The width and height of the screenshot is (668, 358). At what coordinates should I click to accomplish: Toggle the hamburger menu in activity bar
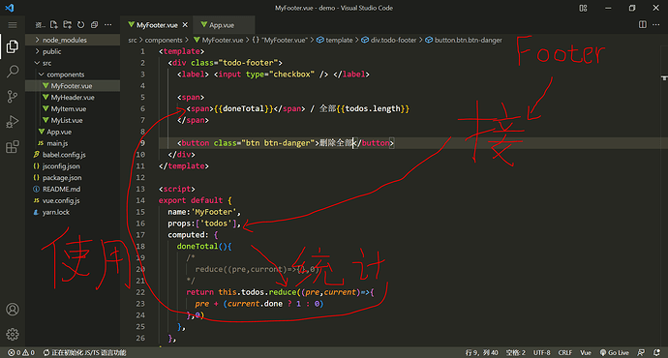pos(13,25)
